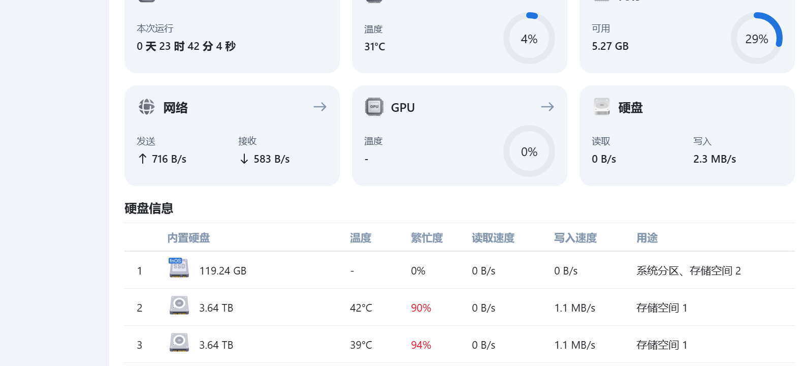Click the globe icon in the 网络 card
Viewport: 807px width, 366px height.
(147, 107)
